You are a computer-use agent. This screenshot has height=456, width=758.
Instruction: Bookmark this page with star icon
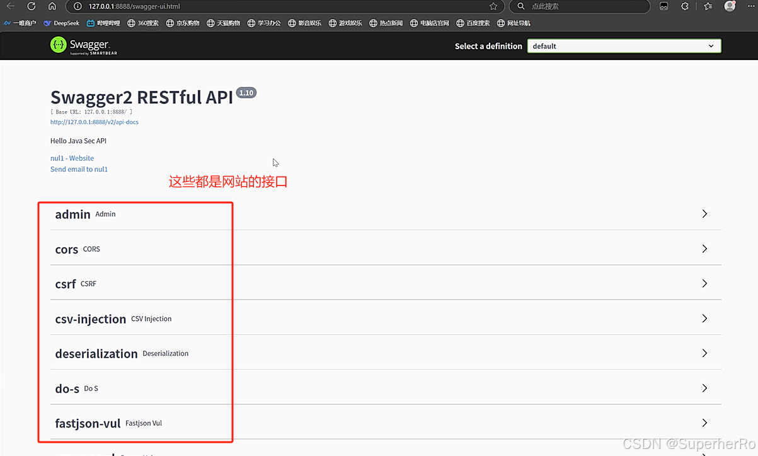point(493,6)
